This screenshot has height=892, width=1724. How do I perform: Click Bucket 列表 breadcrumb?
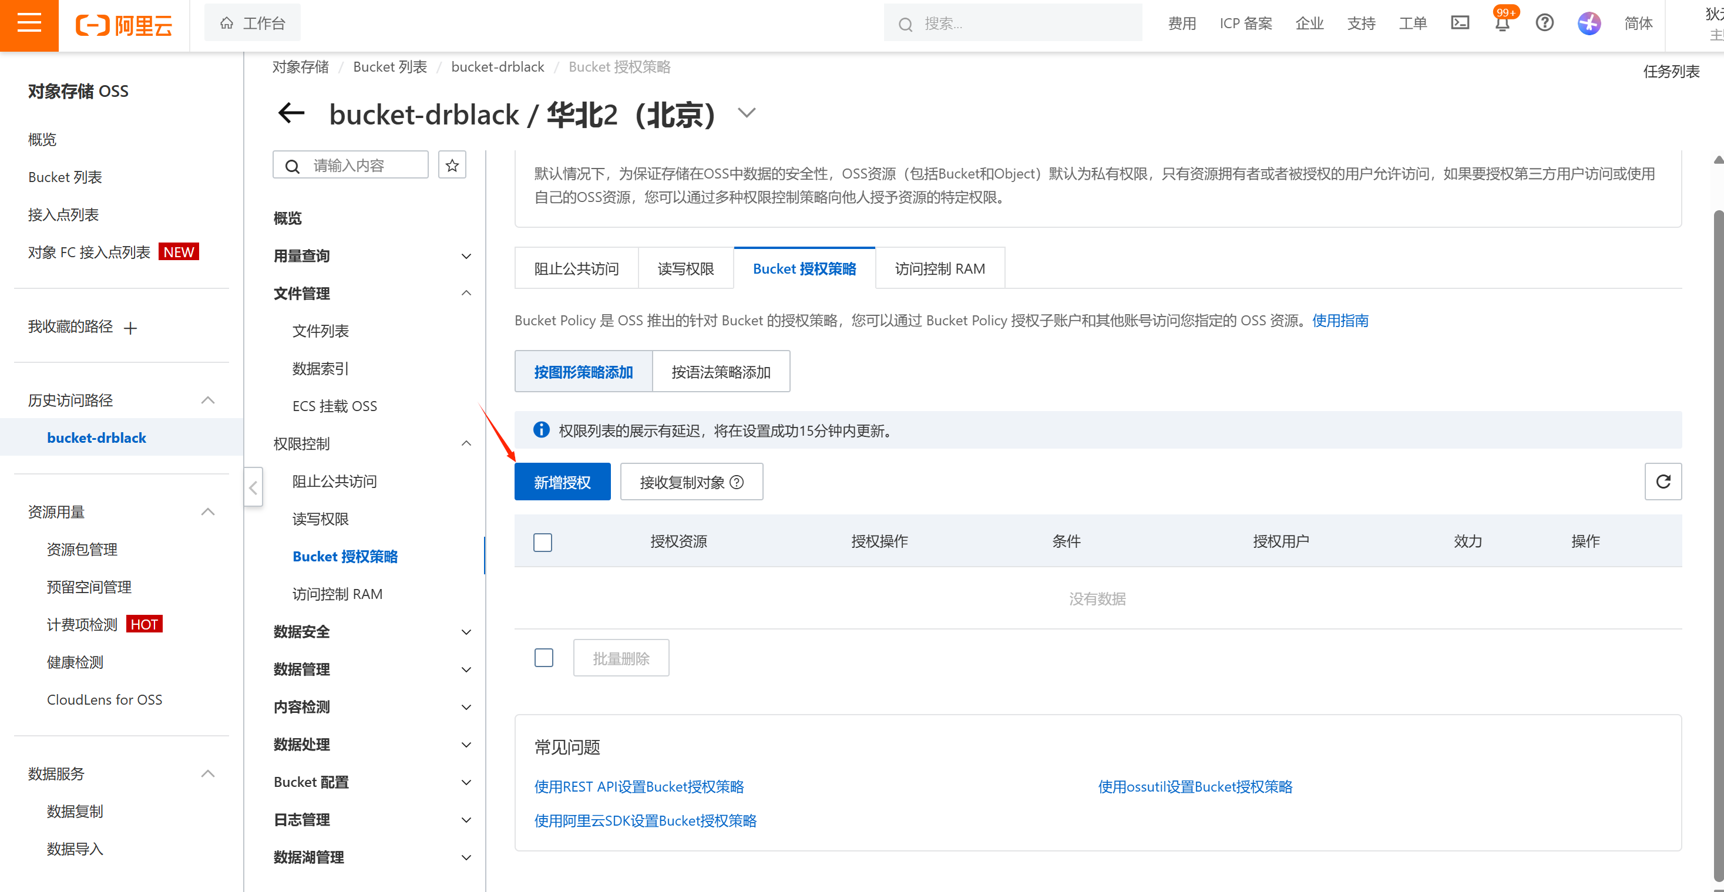[x=389, y=67]
